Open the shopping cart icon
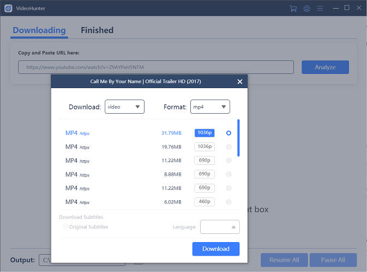 click(293, 8)
